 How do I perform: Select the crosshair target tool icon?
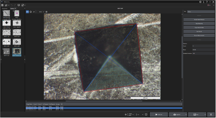(x=31, y=12)
